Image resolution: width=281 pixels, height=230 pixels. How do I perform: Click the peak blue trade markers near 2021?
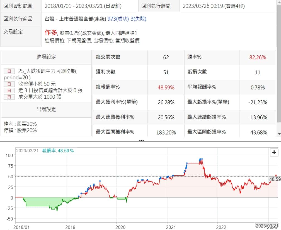[x=201, y=159]
